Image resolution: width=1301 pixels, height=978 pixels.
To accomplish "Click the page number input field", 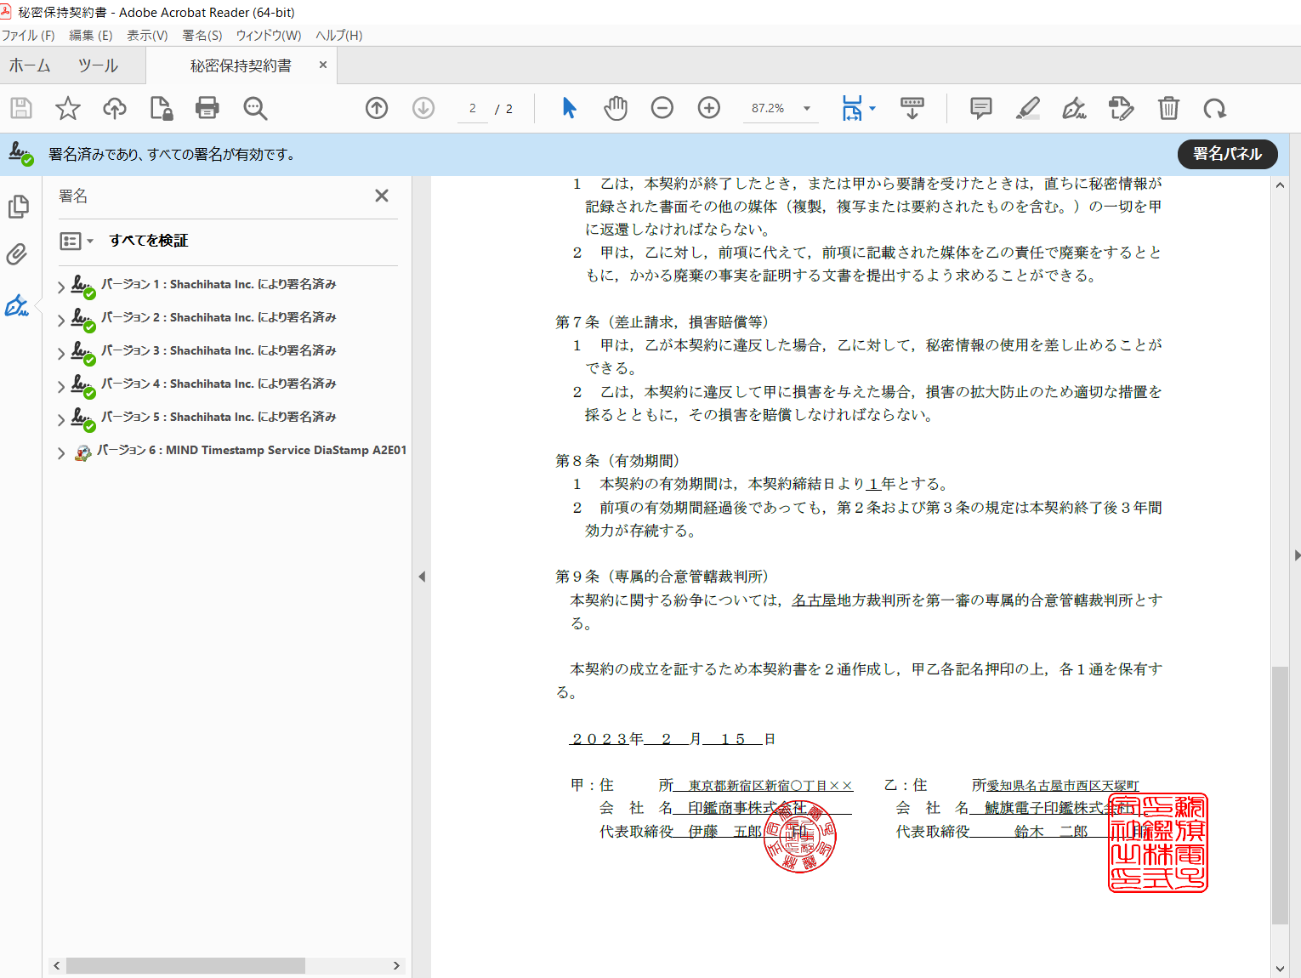I will point(473,109).
